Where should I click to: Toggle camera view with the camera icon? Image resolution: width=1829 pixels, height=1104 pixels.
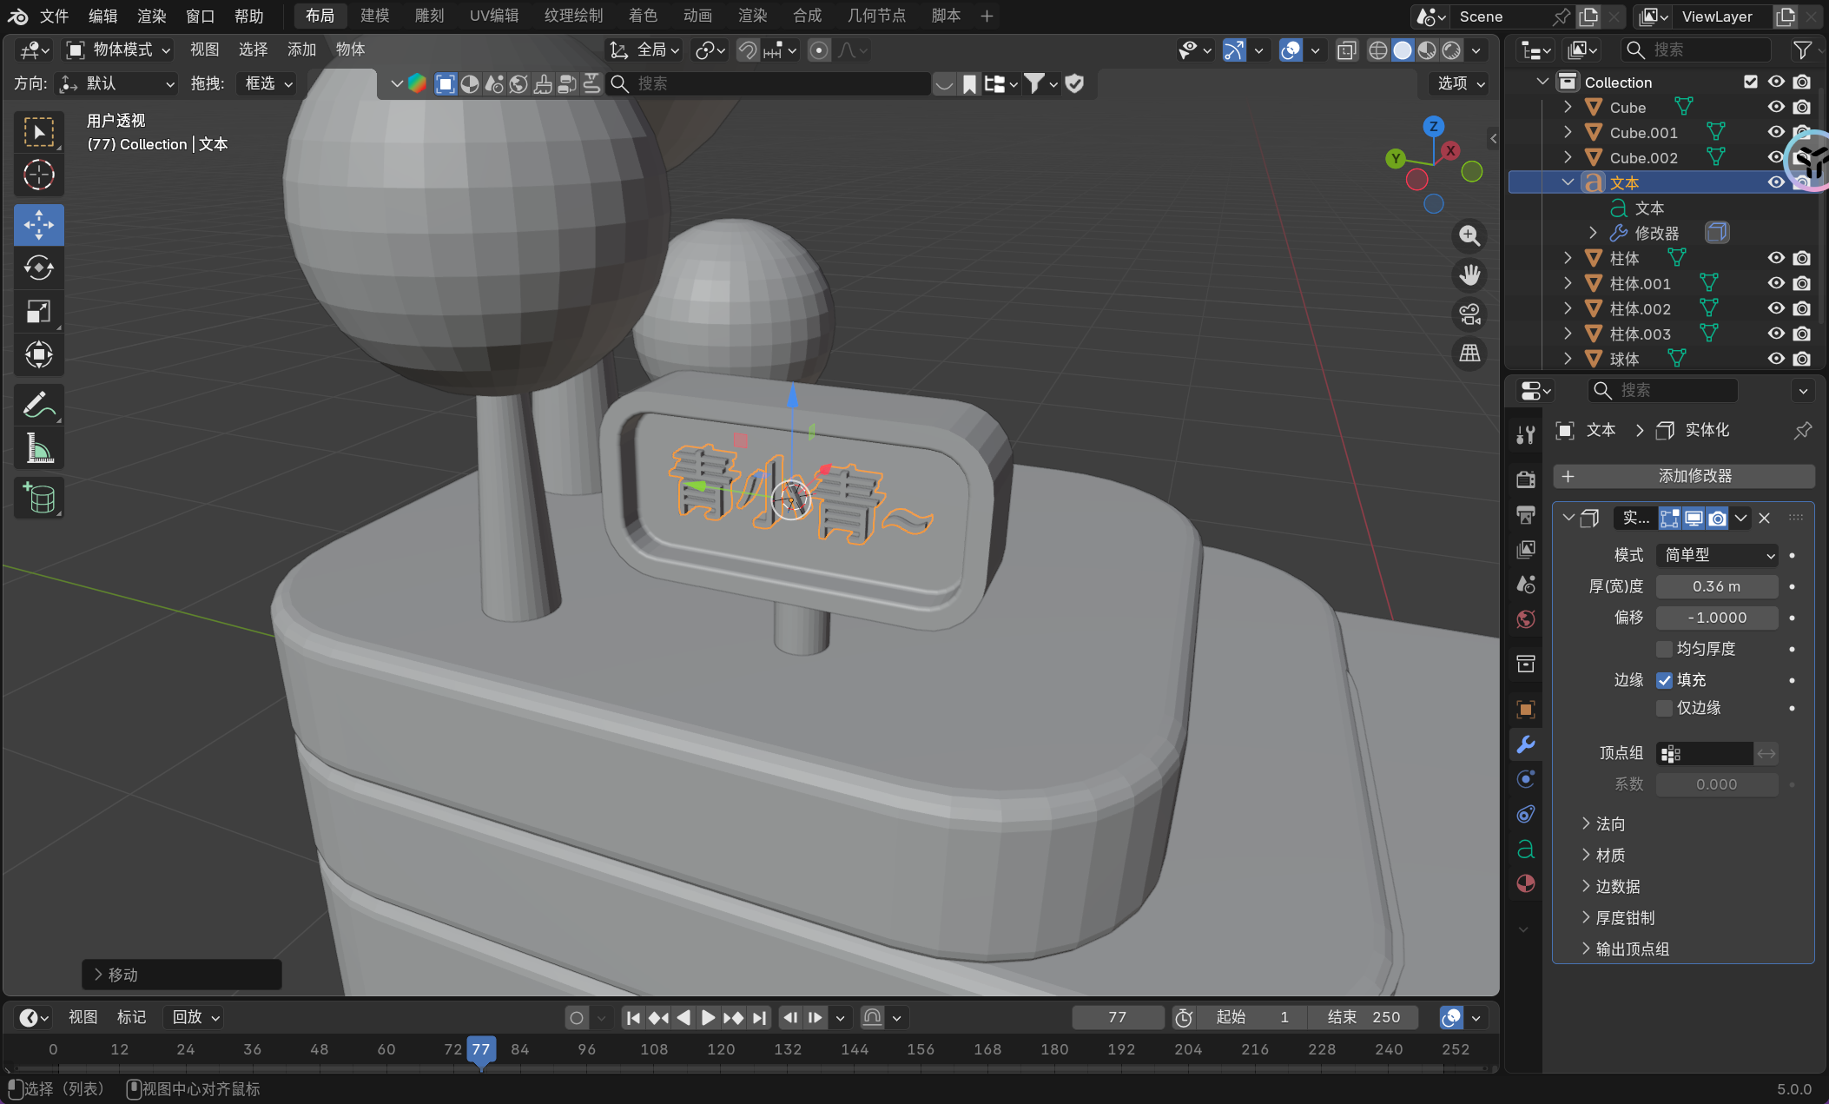1469,314
